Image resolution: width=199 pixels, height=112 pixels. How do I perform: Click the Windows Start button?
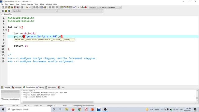tap(3, 109)
